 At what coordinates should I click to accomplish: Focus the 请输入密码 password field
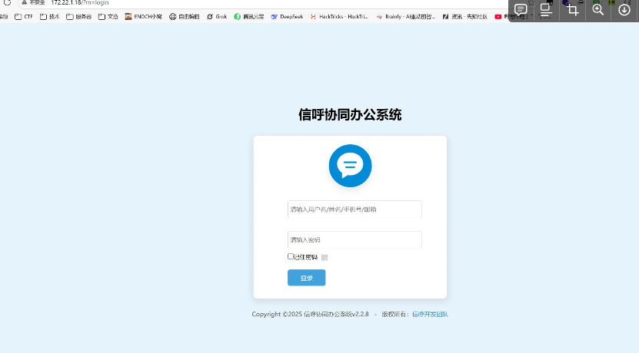point(354,240)
